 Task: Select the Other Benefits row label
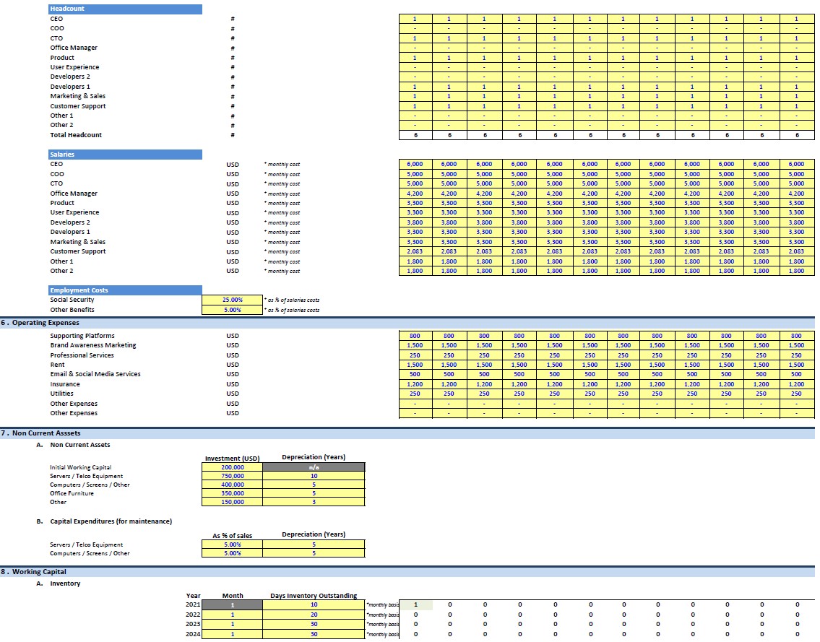click(x=72, y=310)
